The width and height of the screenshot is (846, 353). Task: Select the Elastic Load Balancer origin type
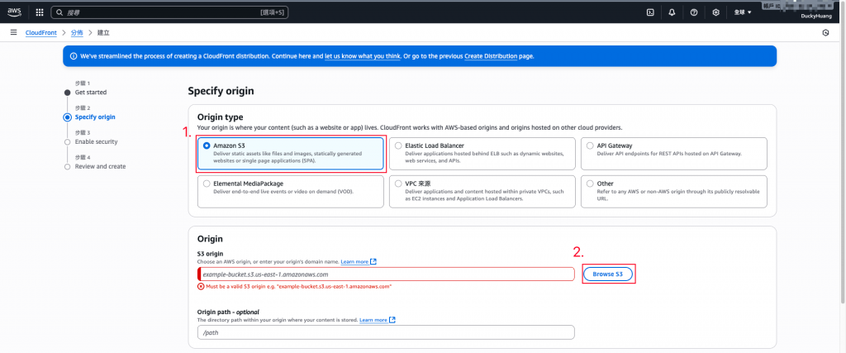(482, 154)
